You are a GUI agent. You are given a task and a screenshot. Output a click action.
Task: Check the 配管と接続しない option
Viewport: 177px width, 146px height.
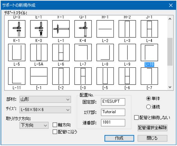[136, 118]
